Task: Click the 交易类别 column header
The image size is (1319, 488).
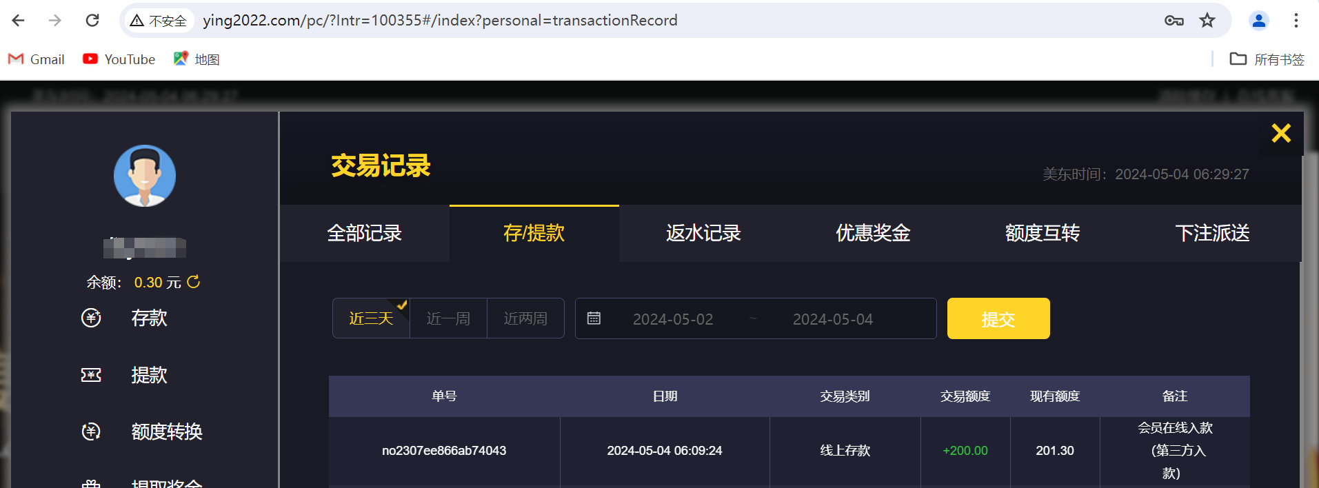Action: (845, 396)
